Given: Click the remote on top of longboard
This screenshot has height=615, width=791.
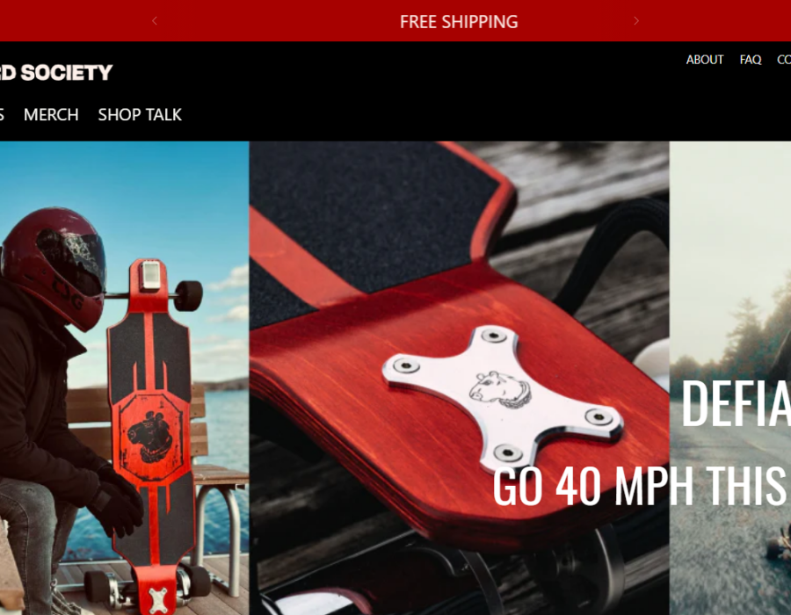Looking at the screenshot, I should (x=150, y=275).
